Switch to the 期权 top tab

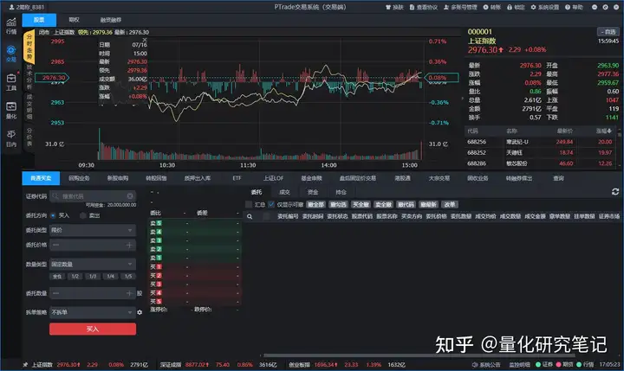point(74,20)
